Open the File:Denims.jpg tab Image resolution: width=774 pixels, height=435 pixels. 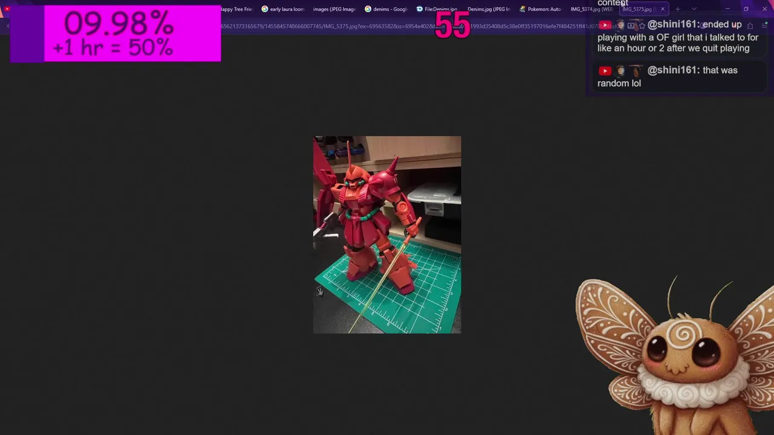[437, 9]
